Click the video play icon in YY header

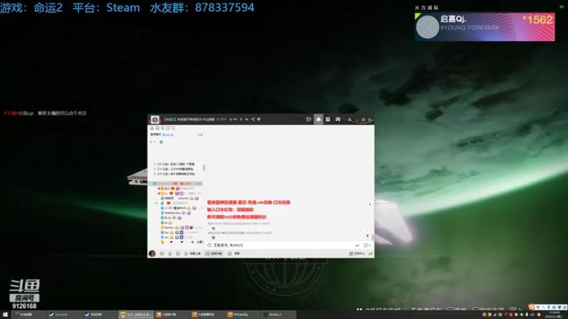coord(308,119)
